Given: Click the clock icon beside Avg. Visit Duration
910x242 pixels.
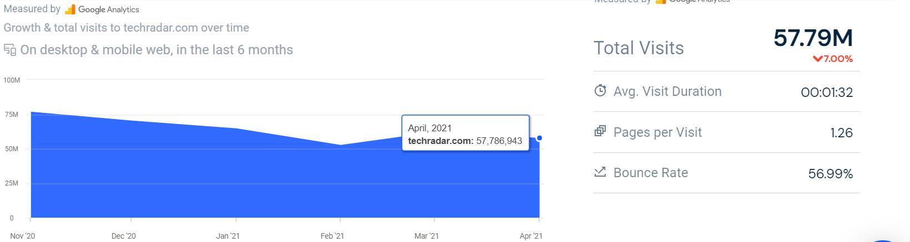Looking at the screenshot, I should tap(600, 91).
